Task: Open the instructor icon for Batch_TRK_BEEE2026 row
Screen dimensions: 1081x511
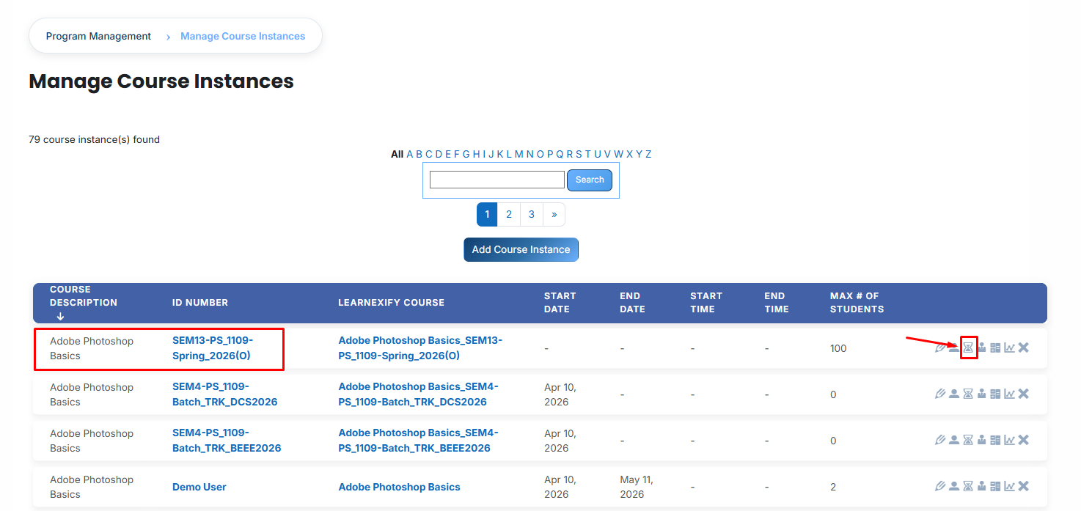Action: pos(981,440)
